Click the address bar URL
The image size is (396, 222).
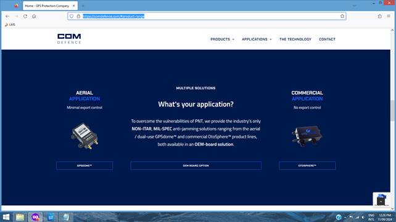pos(113,16)
